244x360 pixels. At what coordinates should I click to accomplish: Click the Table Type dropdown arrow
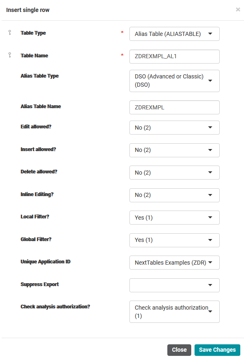coord(210,34)
